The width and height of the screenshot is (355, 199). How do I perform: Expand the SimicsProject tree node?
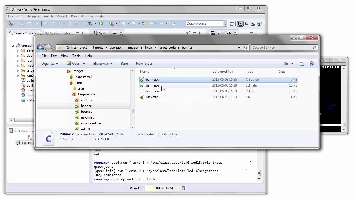tap(13, 46)
